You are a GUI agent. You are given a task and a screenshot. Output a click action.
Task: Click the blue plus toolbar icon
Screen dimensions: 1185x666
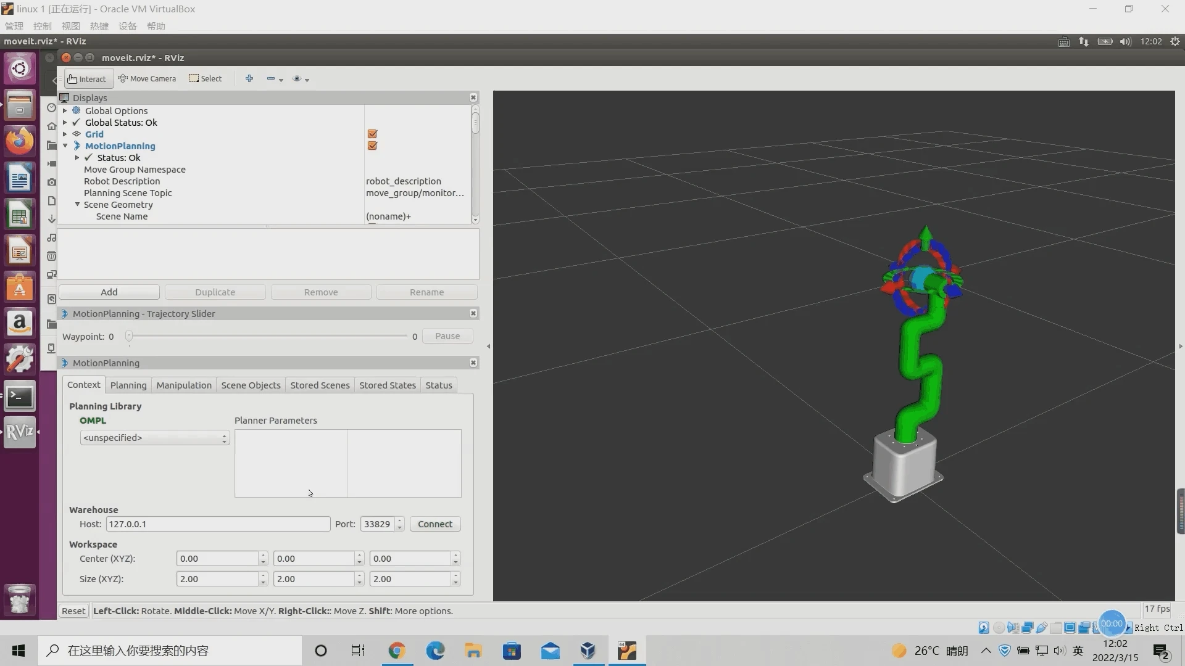point(249,78)
